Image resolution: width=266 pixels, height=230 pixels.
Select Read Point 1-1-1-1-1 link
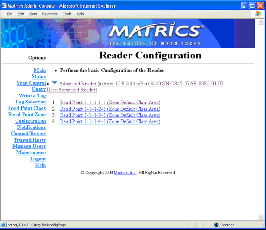coord(110,103)
